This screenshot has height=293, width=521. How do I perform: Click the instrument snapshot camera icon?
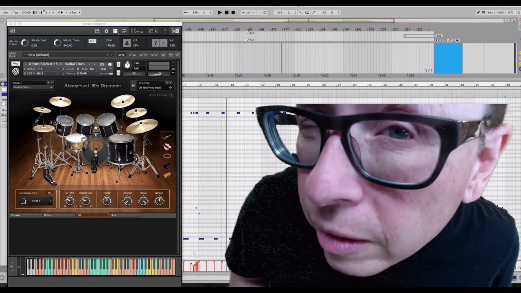click(102, 64)
